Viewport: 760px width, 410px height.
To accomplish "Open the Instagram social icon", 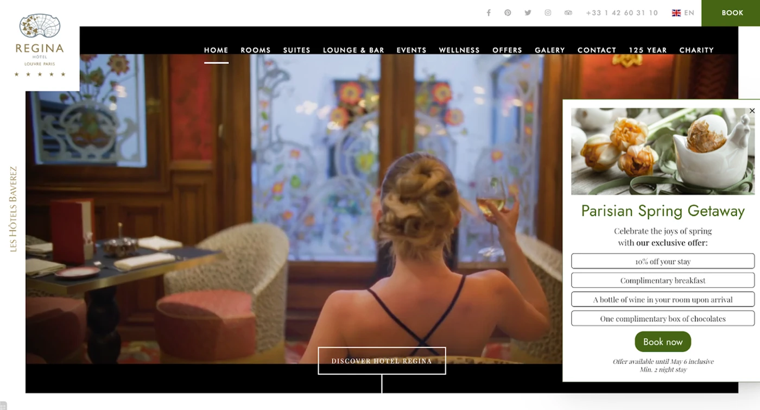I will pos(548,13).
